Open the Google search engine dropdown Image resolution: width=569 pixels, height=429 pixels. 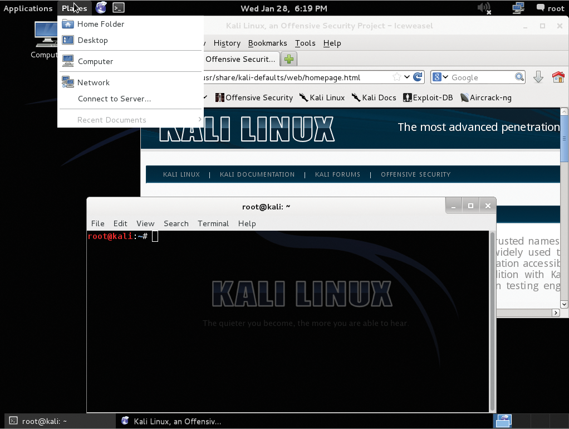click(x=440, y=77)
